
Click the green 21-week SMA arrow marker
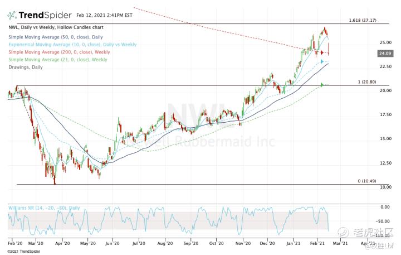click(x=322, y=85)
